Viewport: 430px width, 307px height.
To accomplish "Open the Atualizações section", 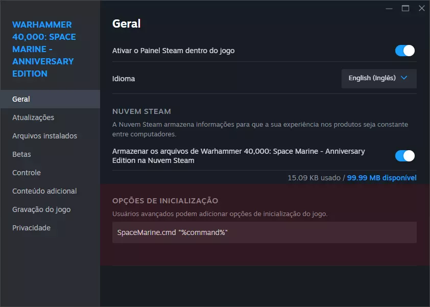I will tap(33, 117).
